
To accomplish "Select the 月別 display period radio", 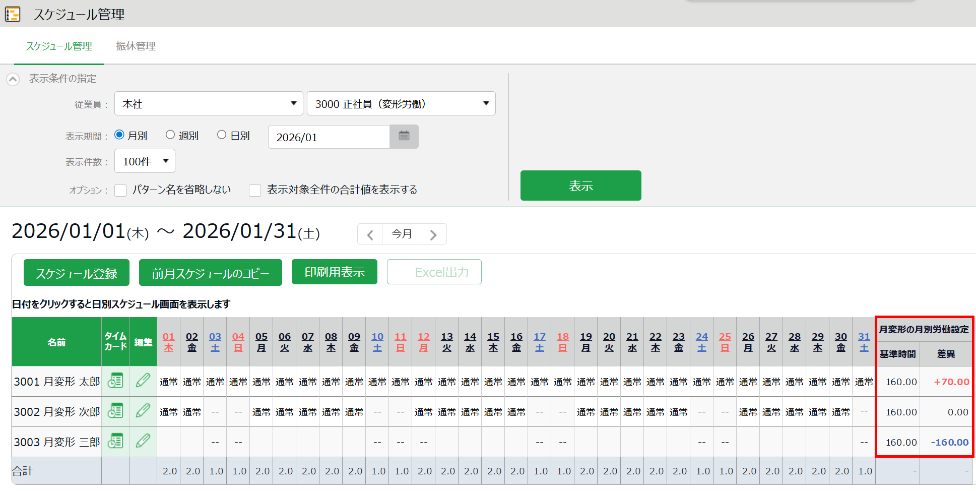I will [x=119, y=135].
